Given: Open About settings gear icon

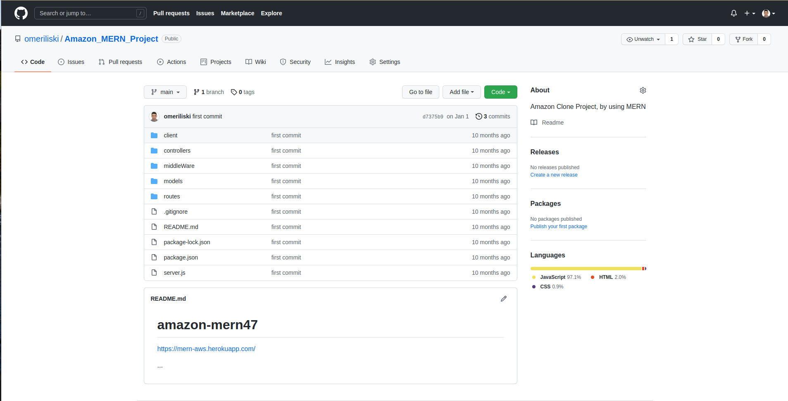Looking at the screenshot, I should click(643, 90).
